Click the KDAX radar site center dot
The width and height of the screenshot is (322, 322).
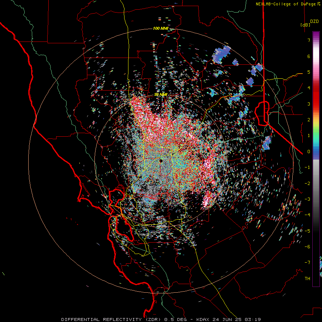click(x=161, y=161)
